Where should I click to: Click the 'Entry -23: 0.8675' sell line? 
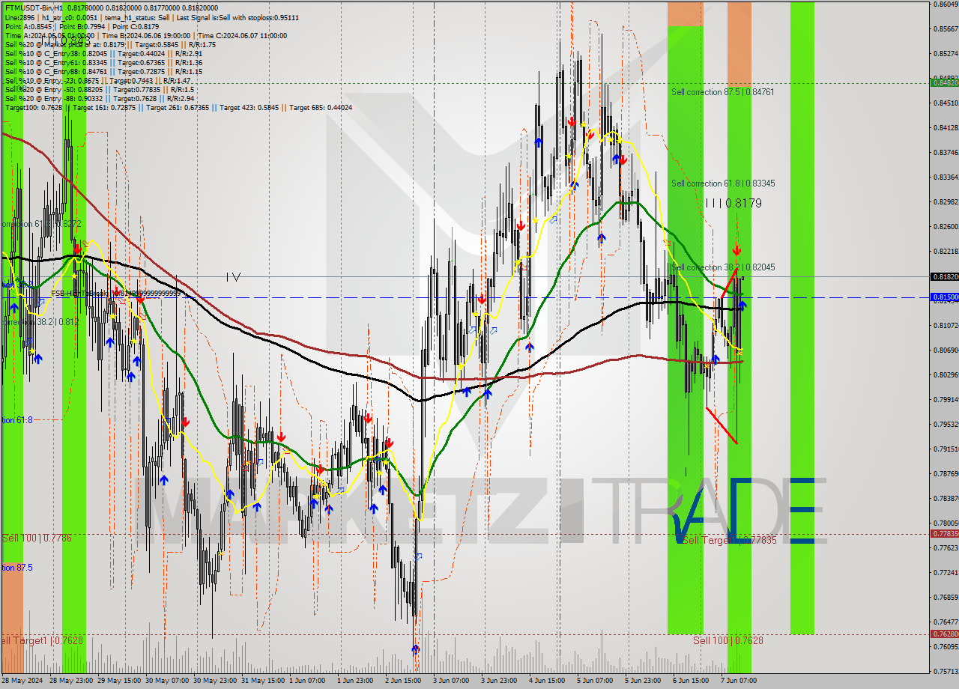point(98,80)
